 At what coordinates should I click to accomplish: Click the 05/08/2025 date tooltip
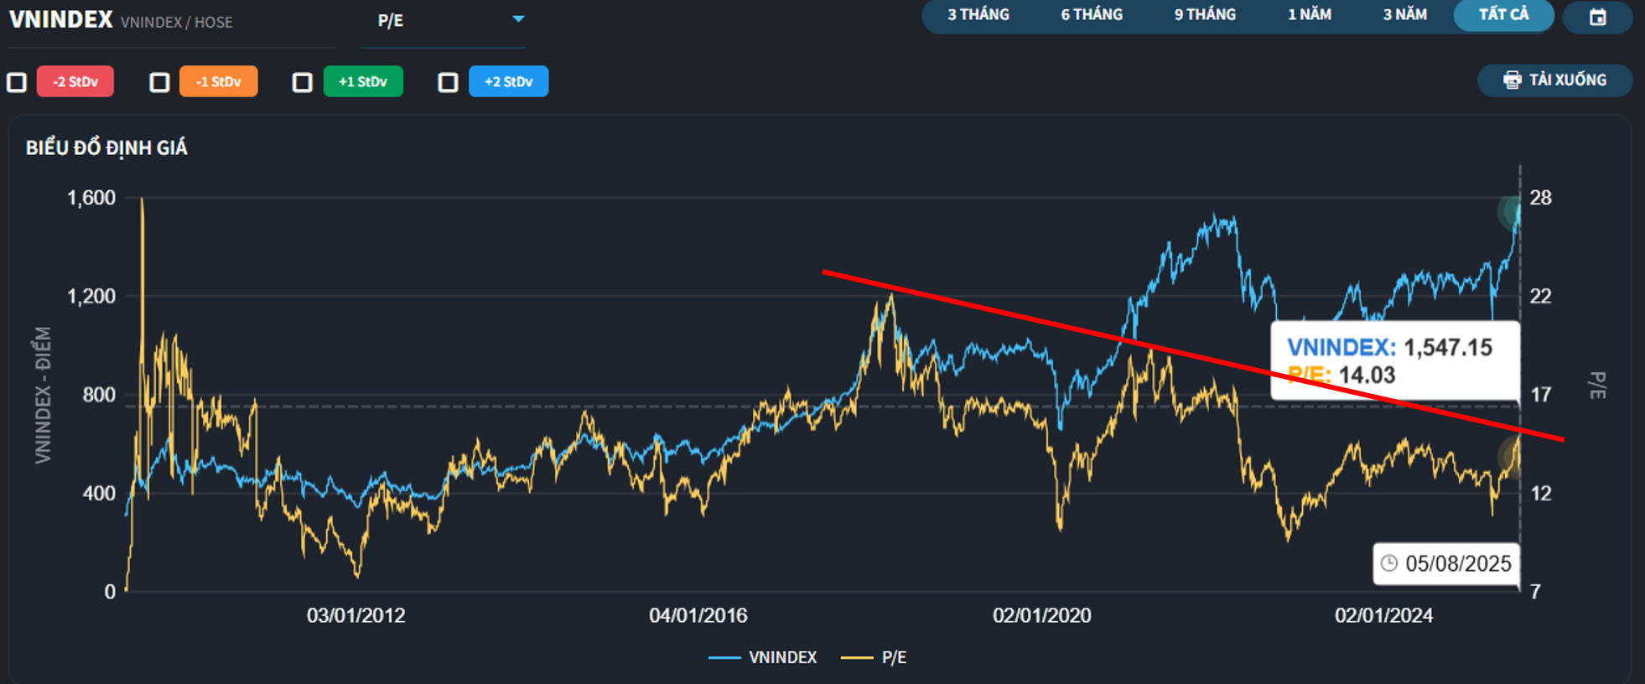[x=1446, y=563]
